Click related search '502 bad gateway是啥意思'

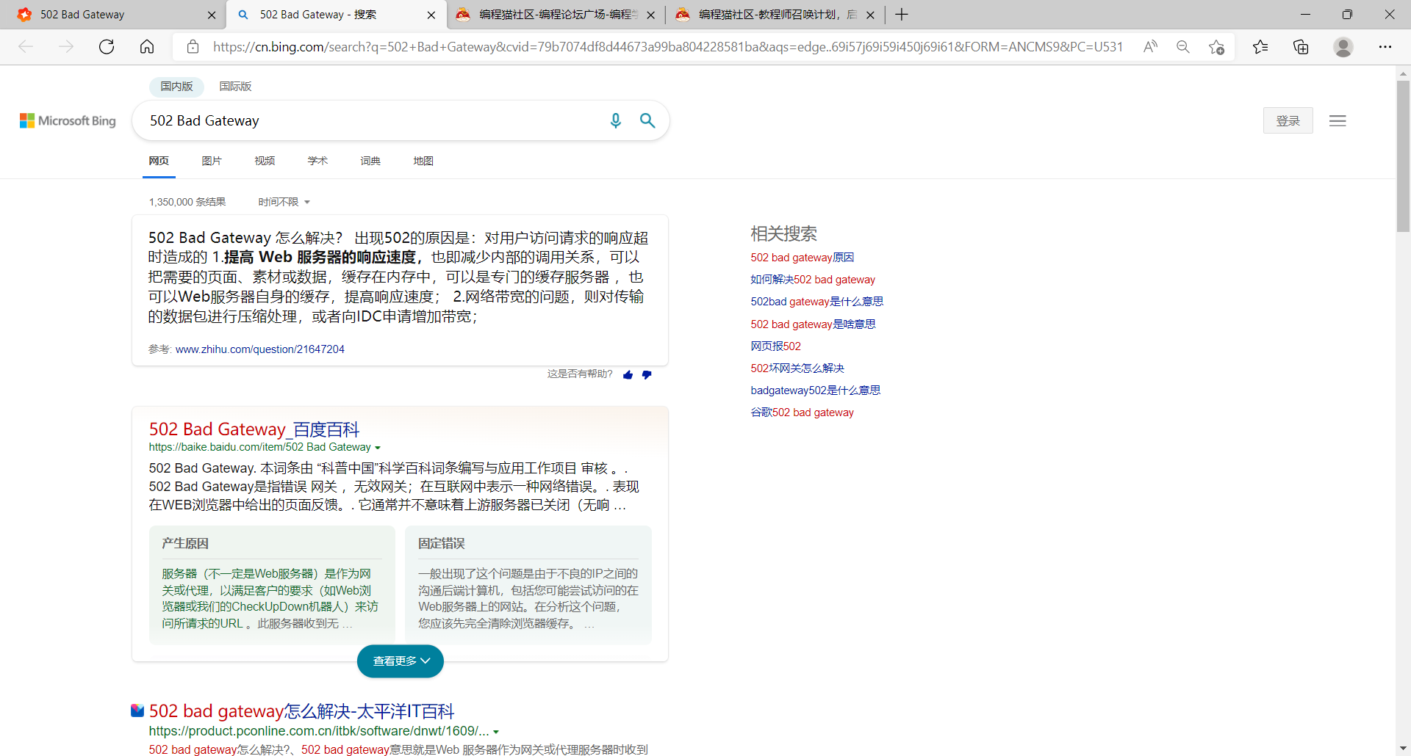[x=813, y=324]
